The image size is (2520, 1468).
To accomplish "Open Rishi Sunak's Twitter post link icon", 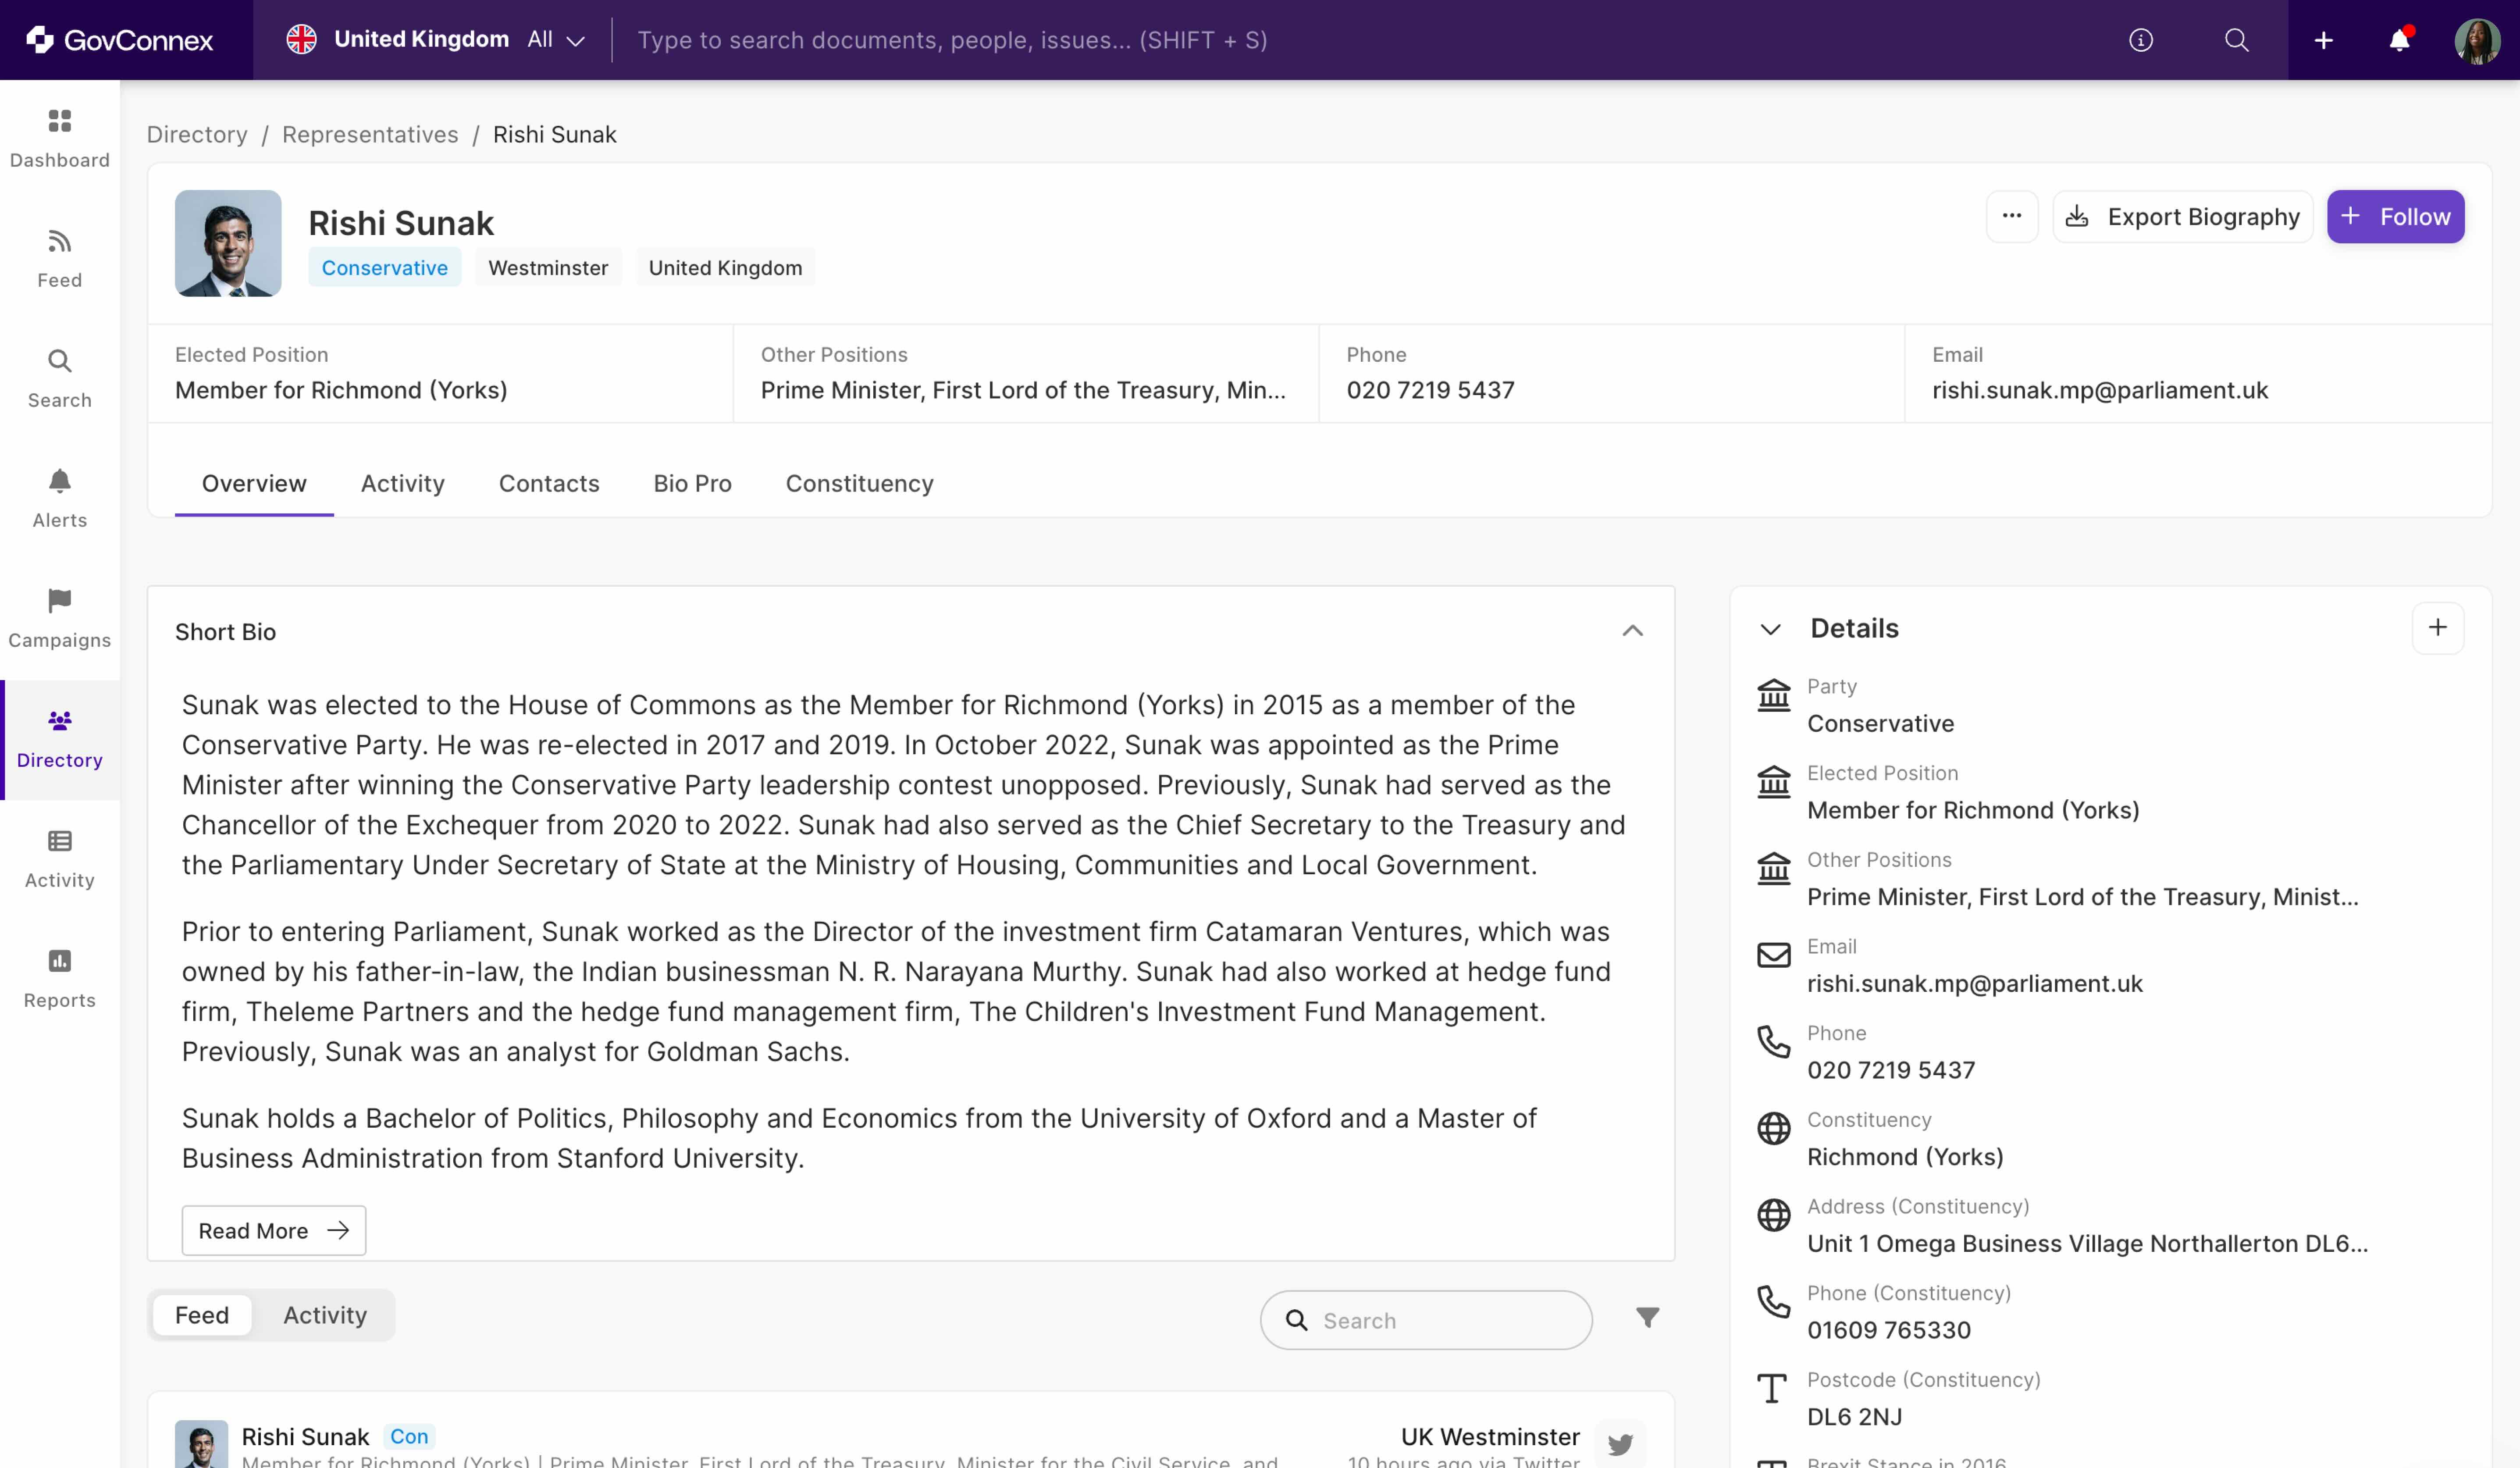I will click(1620, 1444).
